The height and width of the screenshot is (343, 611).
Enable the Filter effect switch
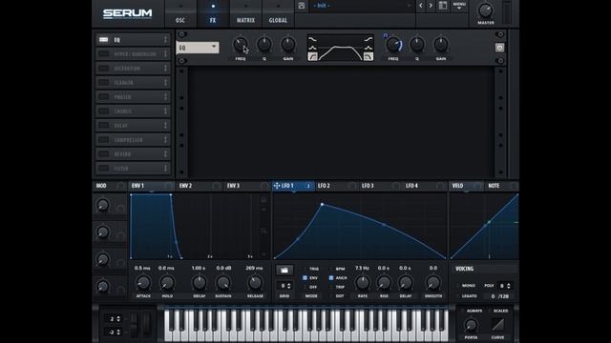(104, 169)
